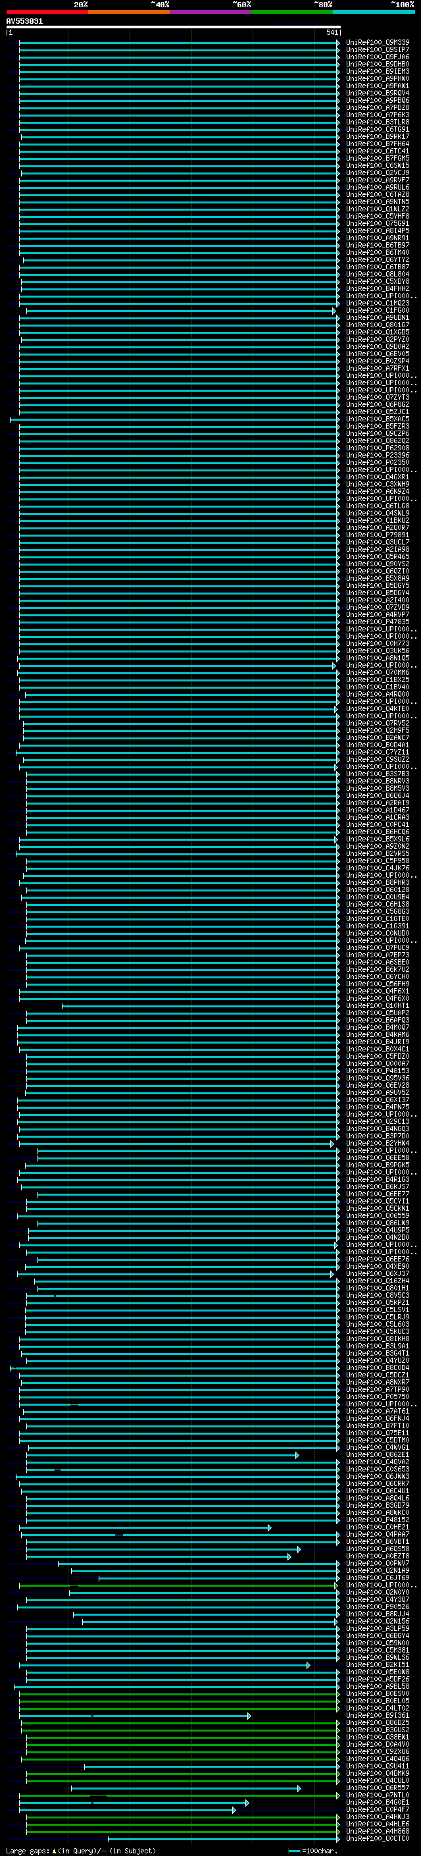Select UniRef100_Q2VCJ9 label
Screen dimensions: 421x1856
(x=378, y=173)
